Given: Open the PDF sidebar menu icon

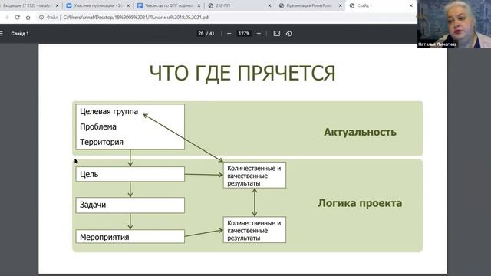Looking at the screenshot, I should click(2, 34).
